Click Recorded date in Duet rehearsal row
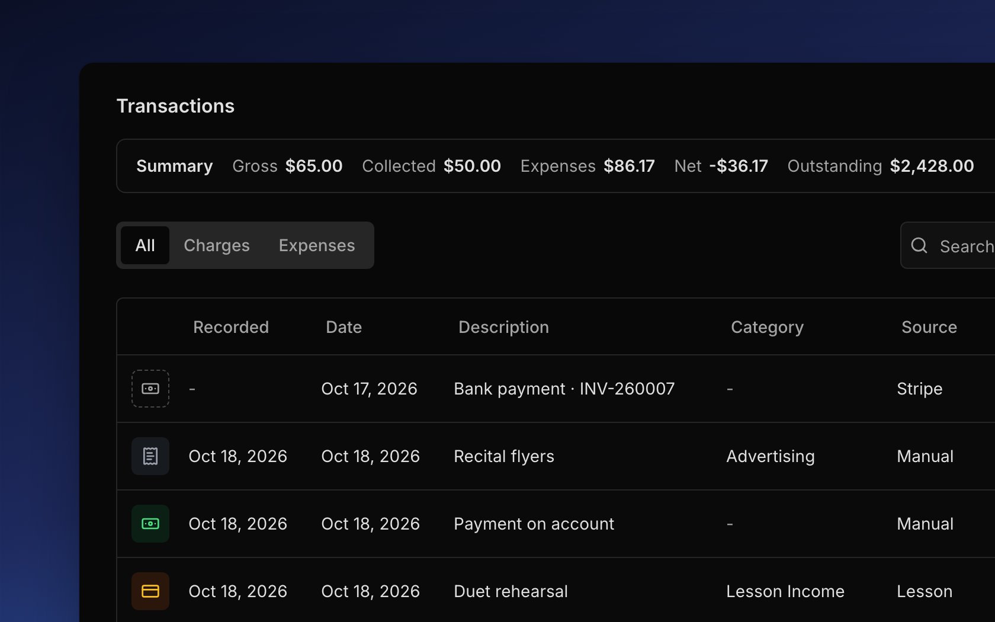This screenshot has width=995, height=622. [x=237, y=591]
